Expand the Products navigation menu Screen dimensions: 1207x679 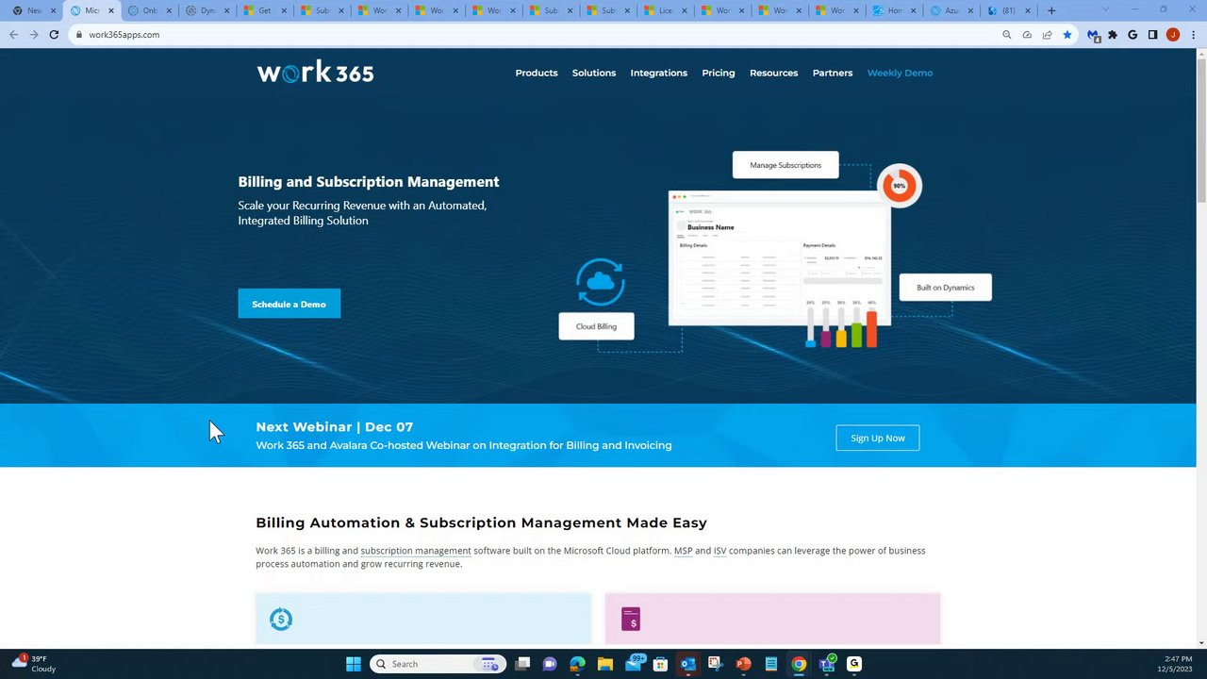tap(537, 73)
